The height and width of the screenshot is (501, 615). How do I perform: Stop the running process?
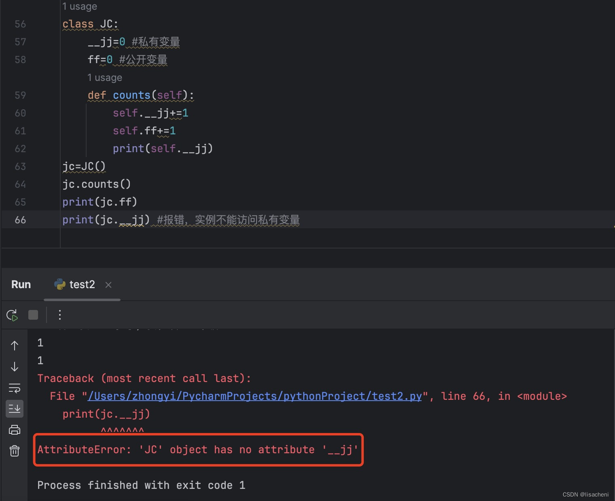pyautogui.click(x=33, y=315)
